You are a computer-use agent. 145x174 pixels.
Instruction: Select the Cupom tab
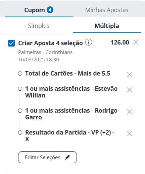point(39,10)
